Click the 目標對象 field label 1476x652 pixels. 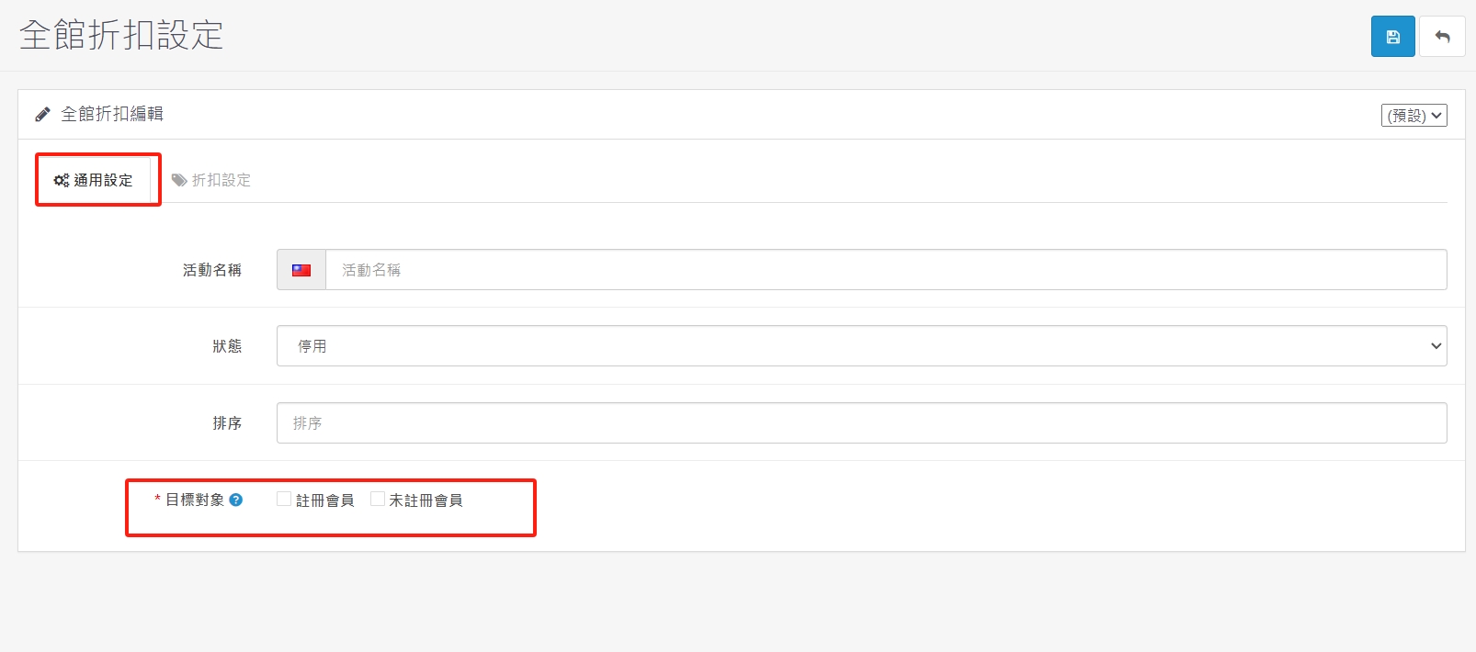click(x=195, y=500)
